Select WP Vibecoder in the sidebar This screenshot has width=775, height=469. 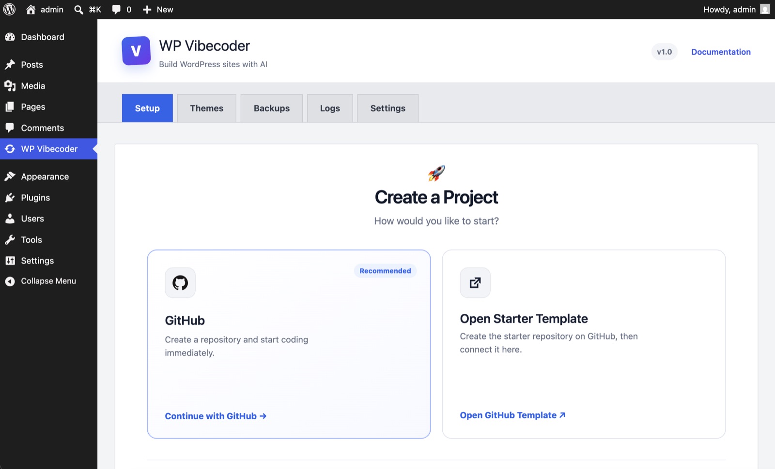48,149
